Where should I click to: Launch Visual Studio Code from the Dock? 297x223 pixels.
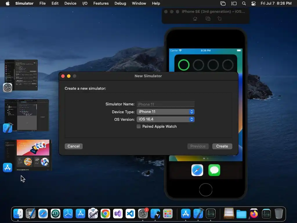130,214
